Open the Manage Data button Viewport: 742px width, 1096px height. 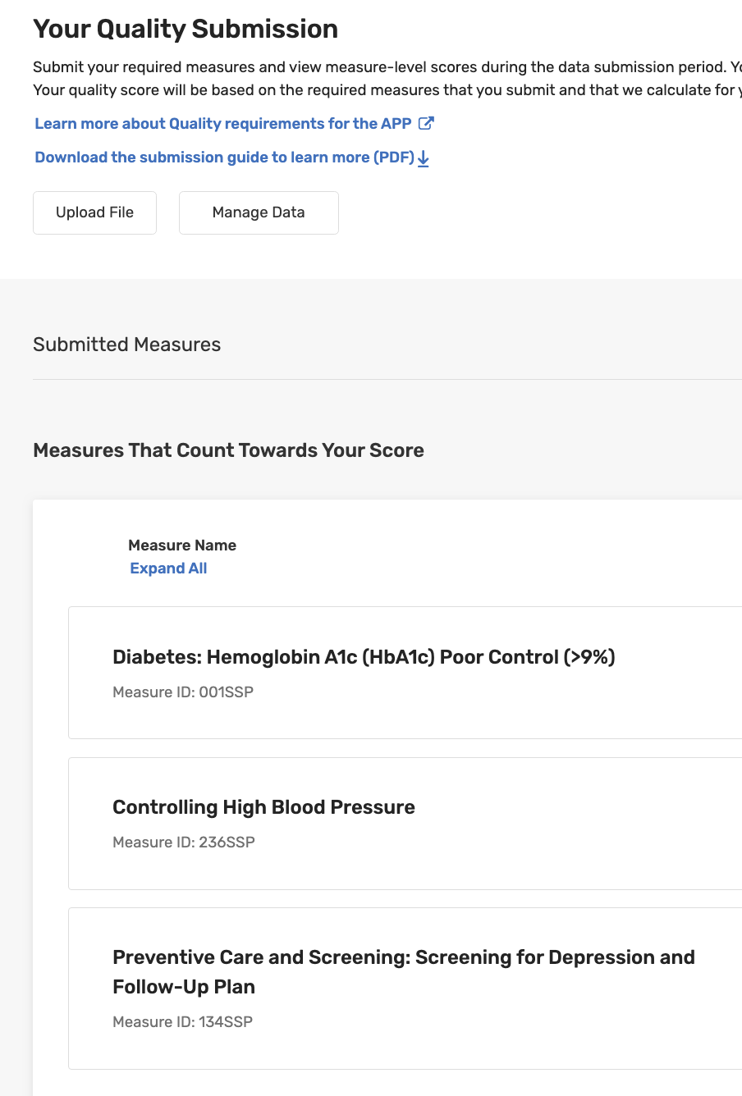coord(259,212)
